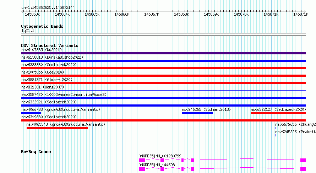Screen dimensions: 316x173
Task: Click the 145867k scale label
Action: (x=152, y=15)
